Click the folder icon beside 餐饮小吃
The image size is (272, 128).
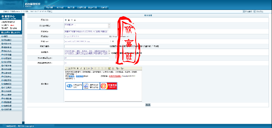coord(2,44)
